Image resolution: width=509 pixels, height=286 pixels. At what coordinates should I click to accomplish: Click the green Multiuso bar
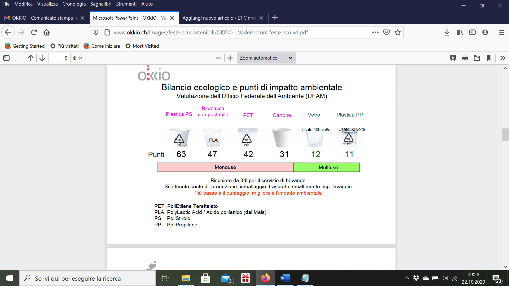click(x=327, y=167)
